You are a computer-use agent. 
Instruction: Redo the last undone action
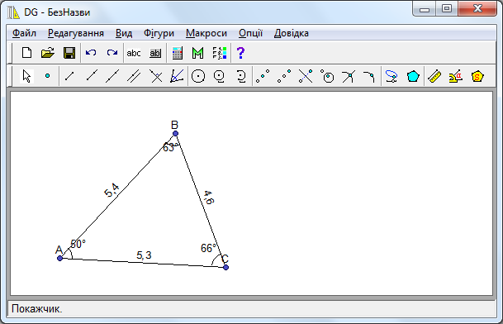(112, 53)
